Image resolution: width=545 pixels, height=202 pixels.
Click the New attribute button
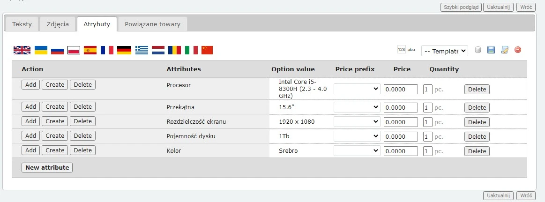(47, 167)
